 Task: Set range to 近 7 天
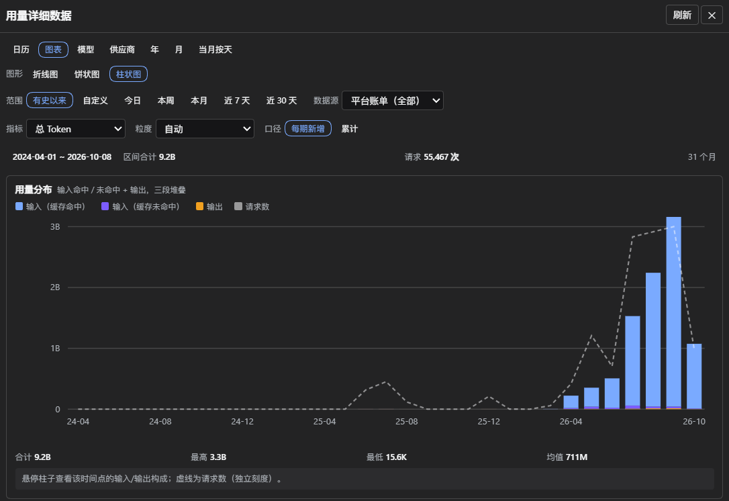click(x=237, y=100)
